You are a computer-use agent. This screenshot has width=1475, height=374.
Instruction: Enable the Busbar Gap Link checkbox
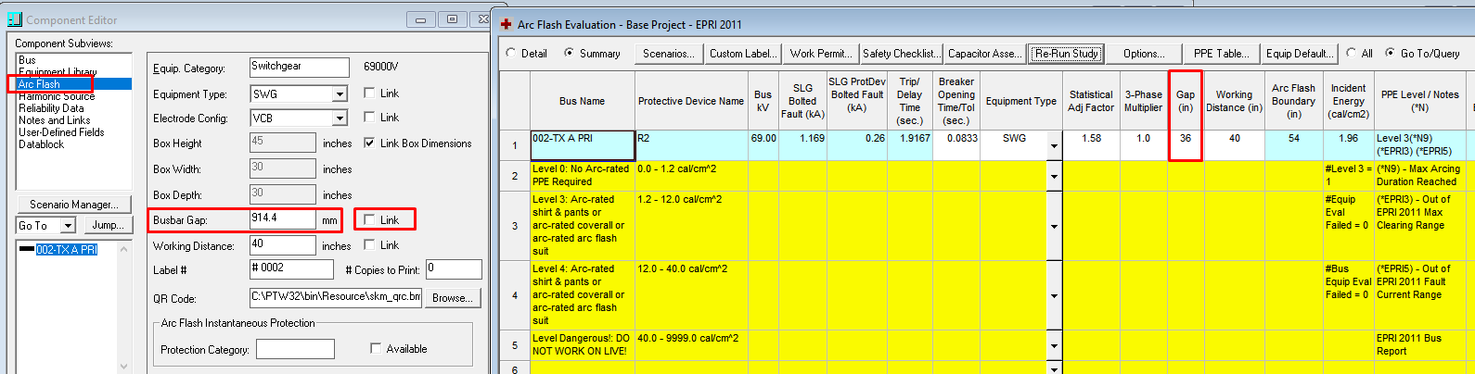(370, 219)
